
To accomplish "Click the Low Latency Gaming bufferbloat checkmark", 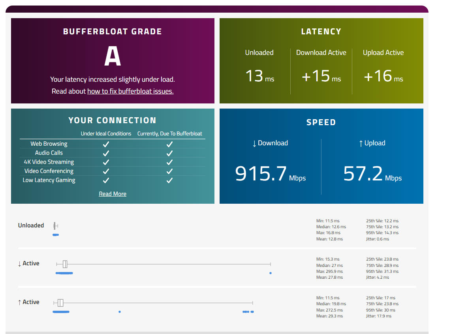I will [x=169, y=180].
